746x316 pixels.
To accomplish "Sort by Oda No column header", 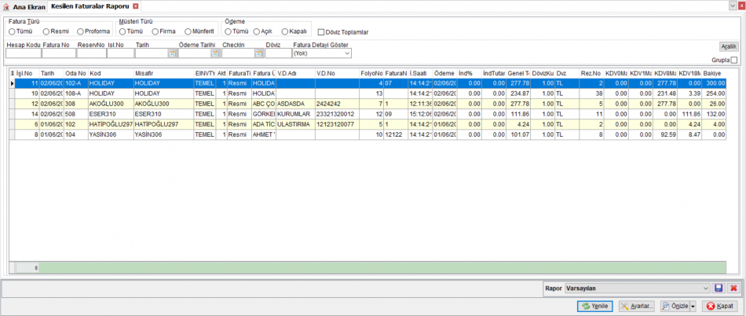I will [75, 73].
